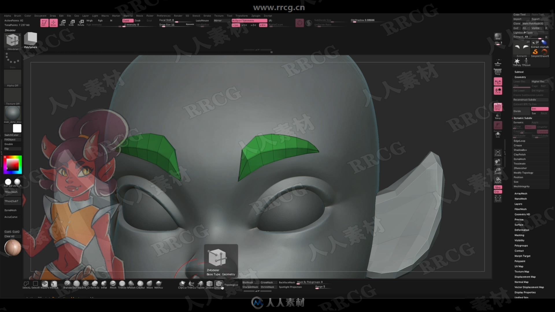Image resolution: width=555 pixels, height=312 pixels.
Task: Open the Texture Off selector
Action: (x=12, y=96)
